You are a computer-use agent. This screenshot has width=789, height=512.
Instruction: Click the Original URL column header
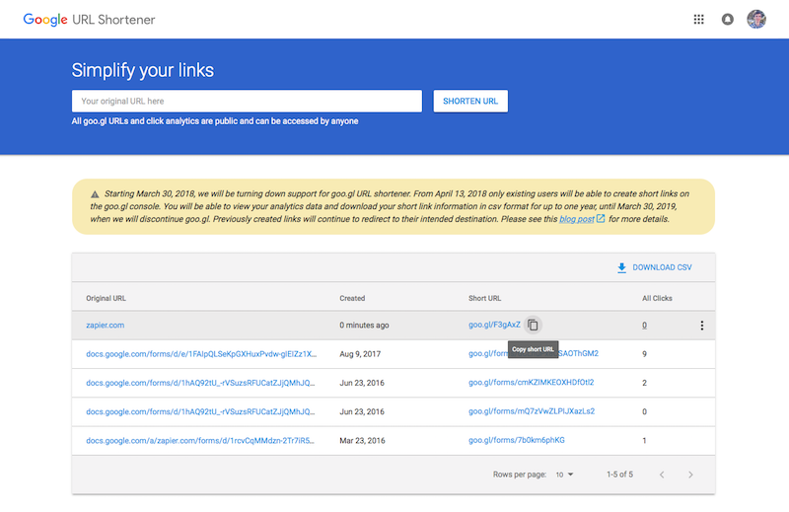106,298
